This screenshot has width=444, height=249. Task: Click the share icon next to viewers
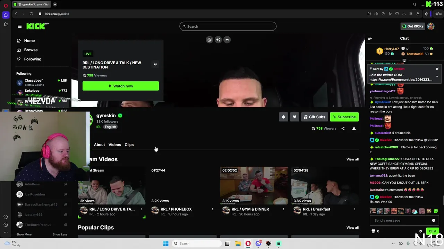(x=343, y=128)
